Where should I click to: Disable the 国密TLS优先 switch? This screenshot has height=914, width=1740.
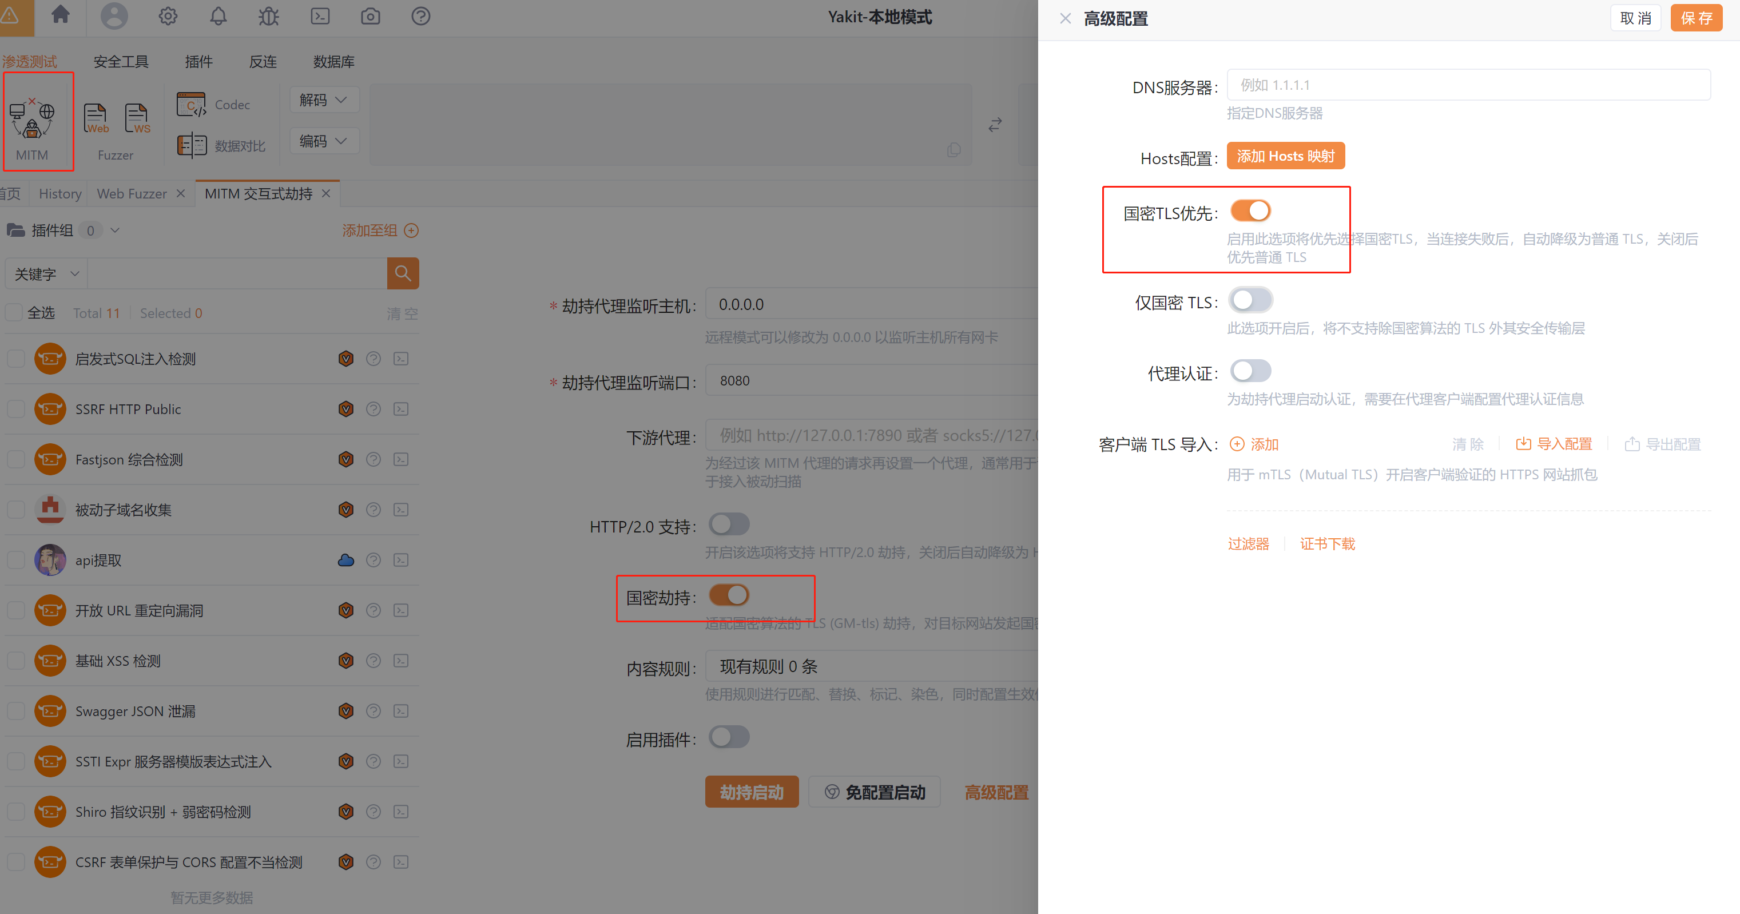[x=1250, y=210]
